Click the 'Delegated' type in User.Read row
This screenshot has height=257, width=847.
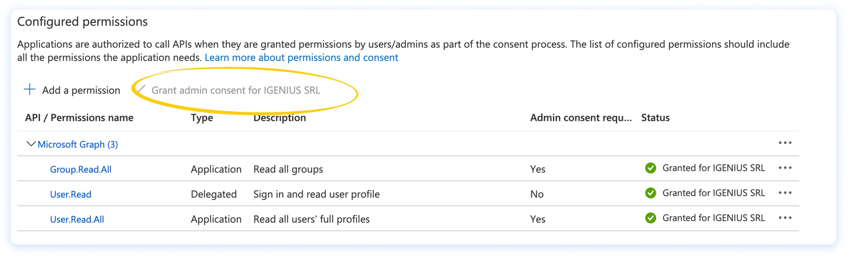(x=214, y=194)
